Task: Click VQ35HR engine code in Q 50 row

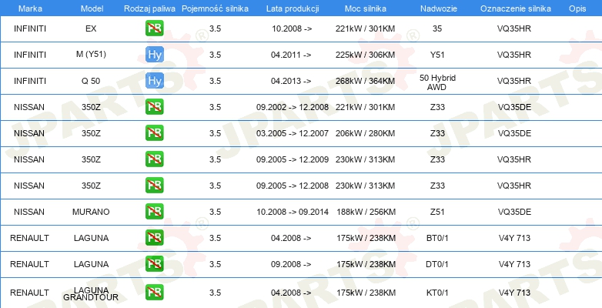Action: point(514,81)
